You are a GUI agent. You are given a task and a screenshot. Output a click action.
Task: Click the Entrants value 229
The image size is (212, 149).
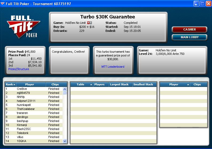click(x=82, y=31)
